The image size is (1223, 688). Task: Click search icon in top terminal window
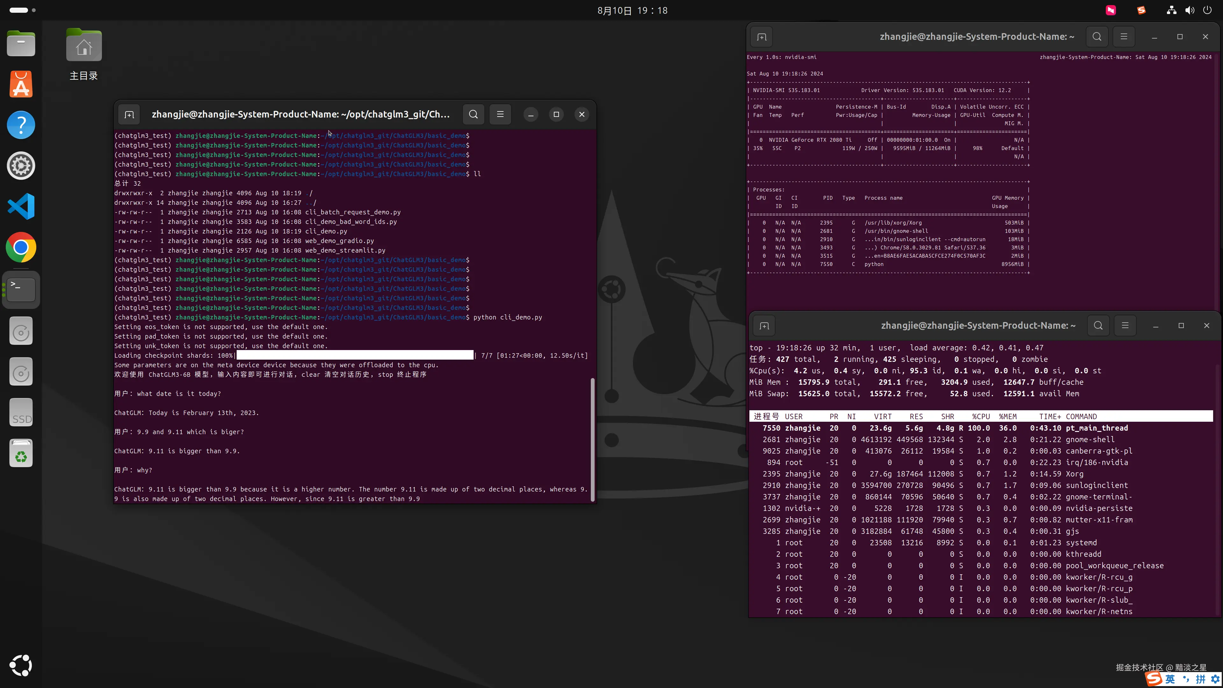point(1098,326)
